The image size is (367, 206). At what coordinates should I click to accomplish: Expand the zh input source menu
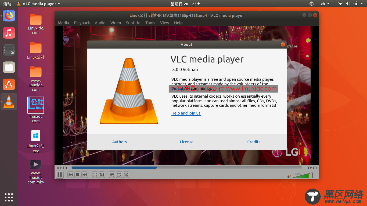(325, 4)
